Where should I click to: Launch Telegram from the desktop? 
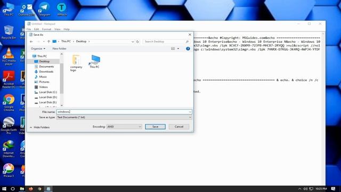click(x=44, y=9)
